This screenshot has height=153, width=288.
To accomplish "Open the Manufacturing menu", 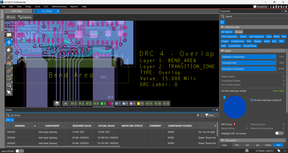I will pos(59,6).
